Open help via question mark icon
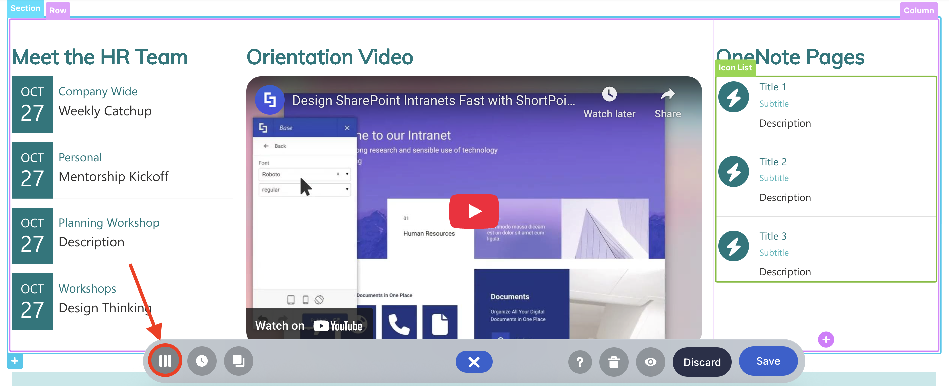The width and height of the screenshot is (949, 386). (579, 362)
